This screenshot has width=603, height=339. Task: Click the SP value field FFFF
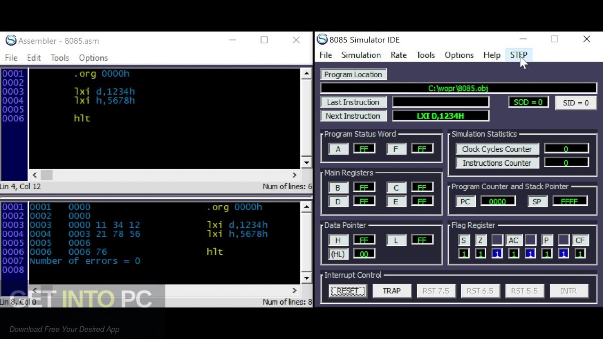570,202
